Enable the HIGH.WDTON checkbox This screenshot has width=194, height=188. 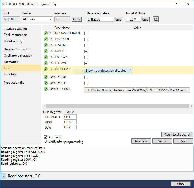86,57
